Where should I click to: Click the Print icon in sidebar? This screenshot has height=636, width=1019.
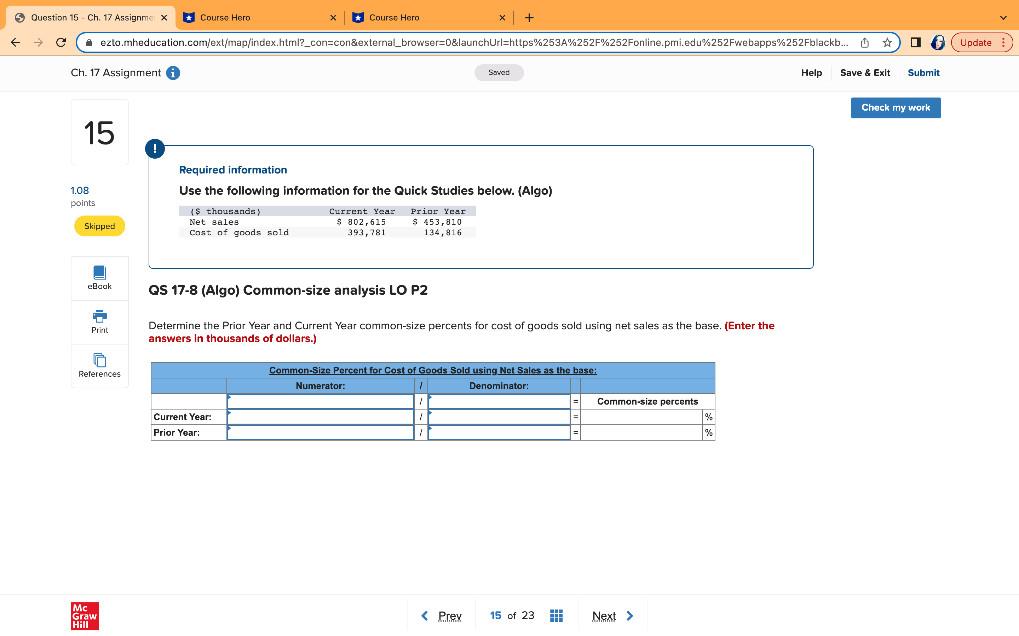(x=99, y=322)
